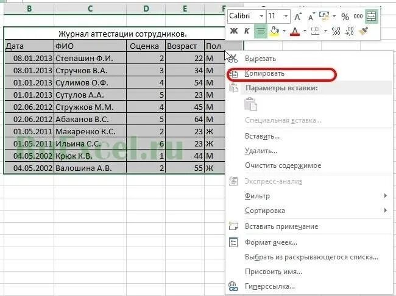Click the format cells icon
Viewport: 396px width, 296px height.
pyautogui.click(x=233, y=242)
